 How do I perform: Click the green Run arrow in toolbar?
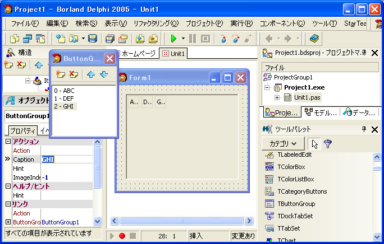point(173,39)
